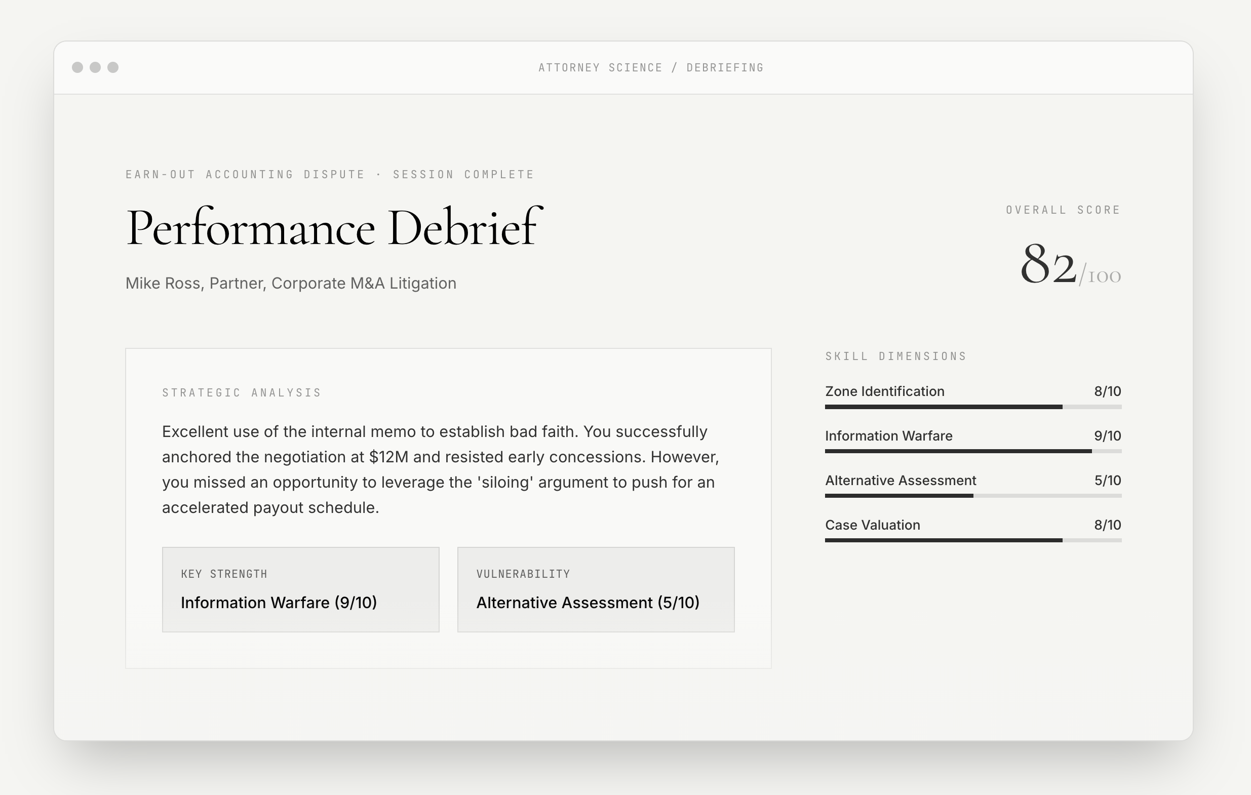Viewport: 1251px width, 795px height.
Task: Click the Case Valuation progress bar
Action: (x=972, y=541)
